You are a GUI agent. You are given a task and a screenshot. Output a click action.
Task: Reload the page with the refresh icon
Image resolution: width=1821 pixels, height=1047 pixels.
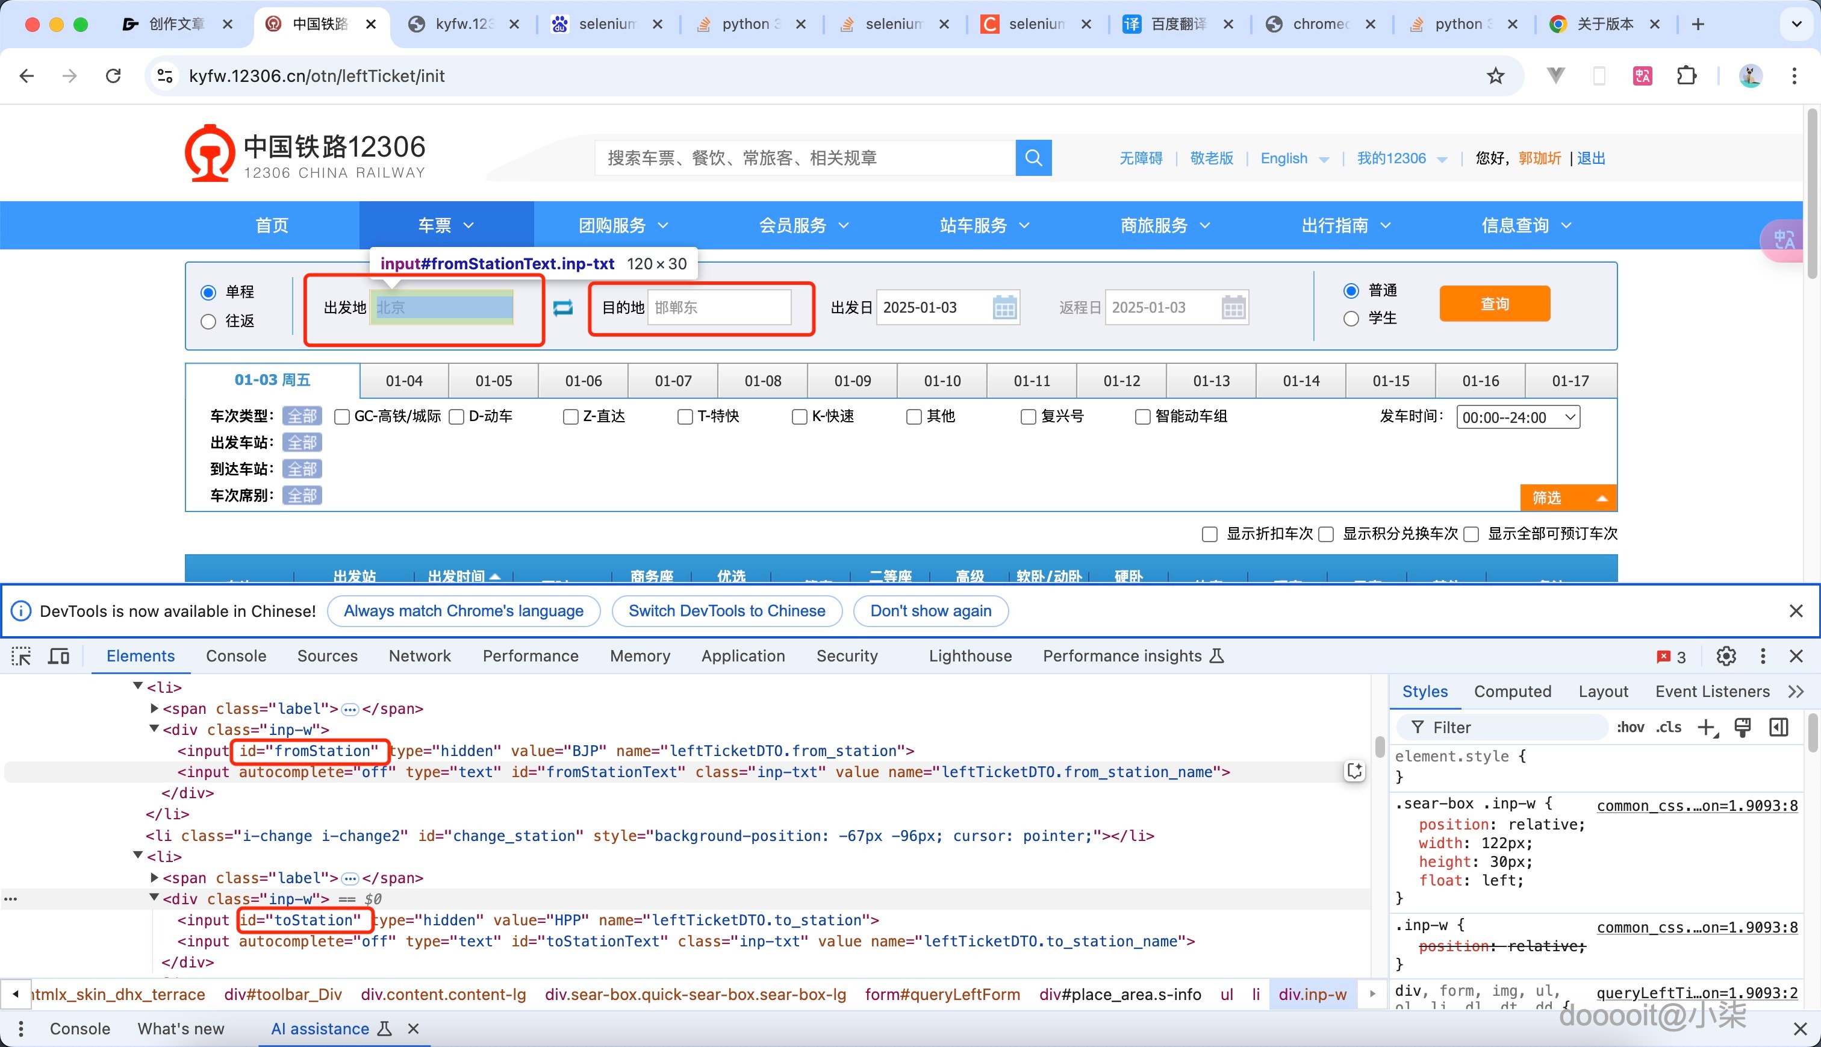pyautogui.click(x=114, y=75)
